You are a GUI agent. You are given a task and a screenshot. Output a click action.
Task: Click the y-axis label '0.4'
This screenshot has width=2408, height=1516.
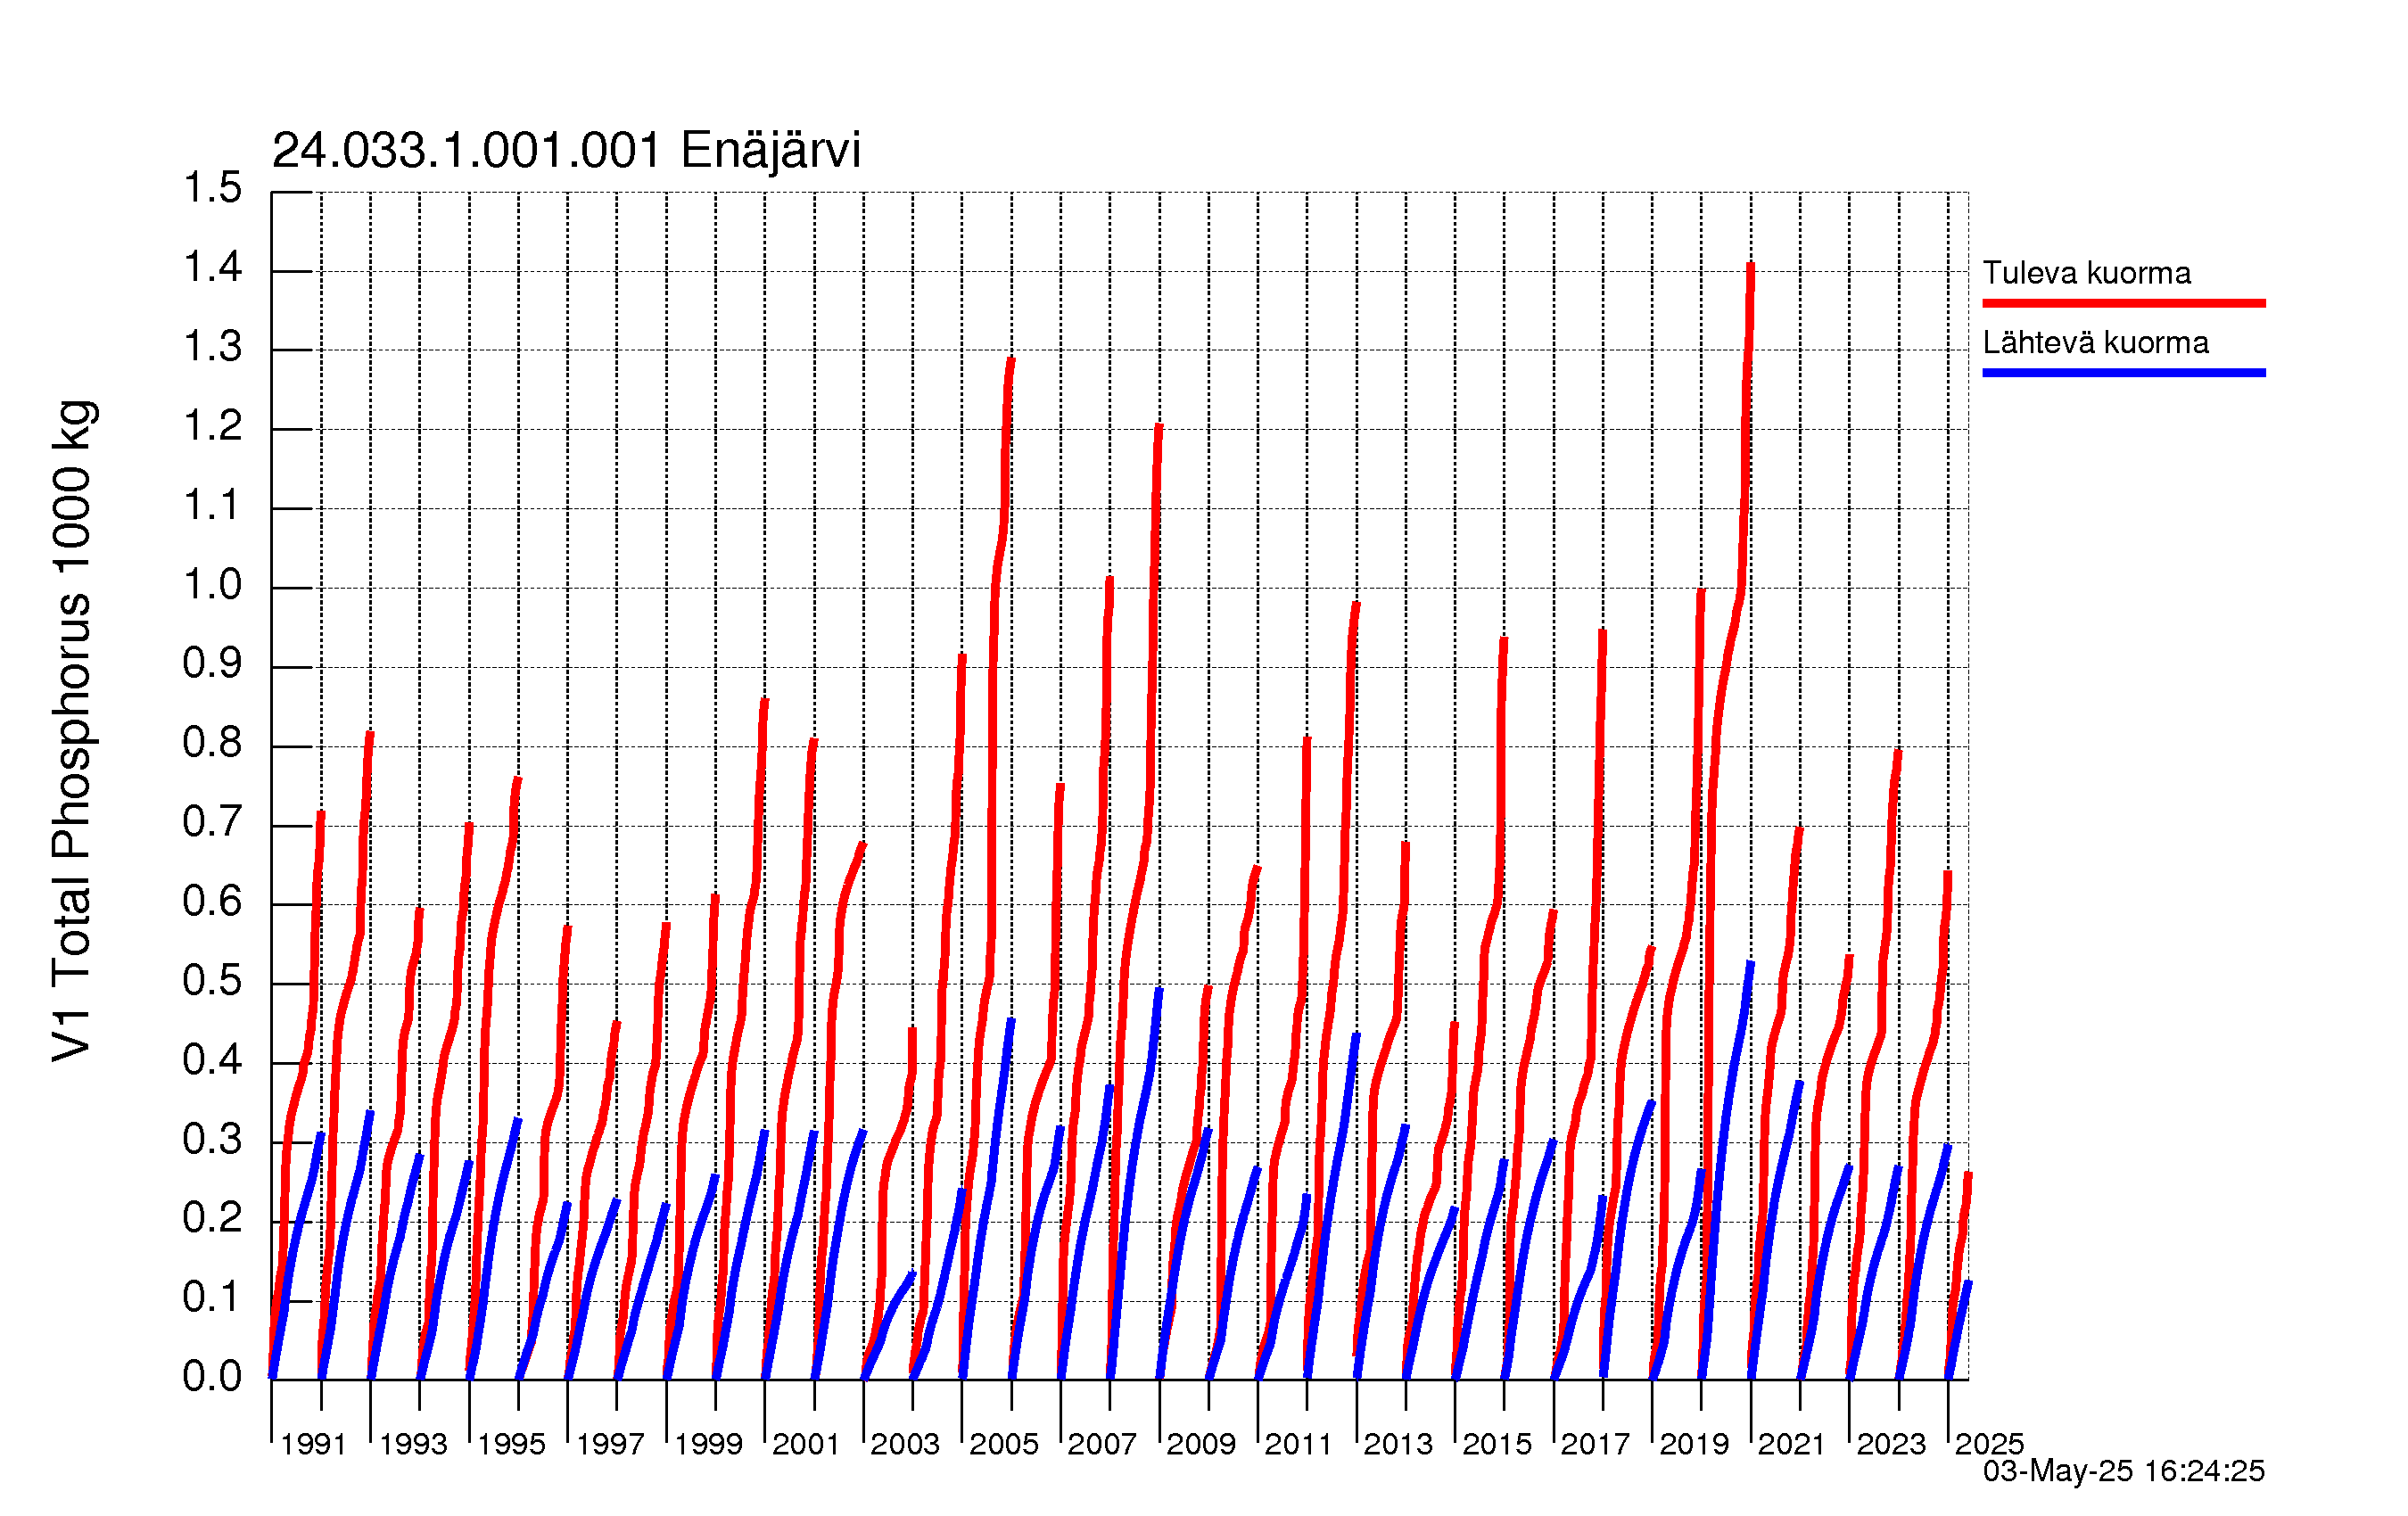coord(212,1059)
